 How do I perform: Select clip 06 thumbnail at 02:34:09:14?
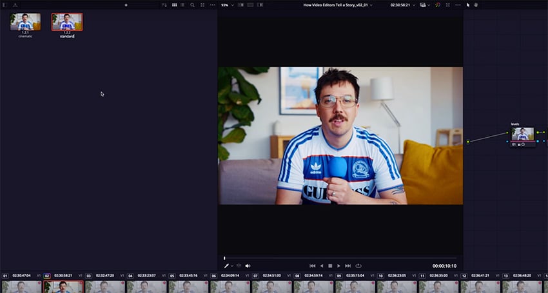(x=230, y=287)
